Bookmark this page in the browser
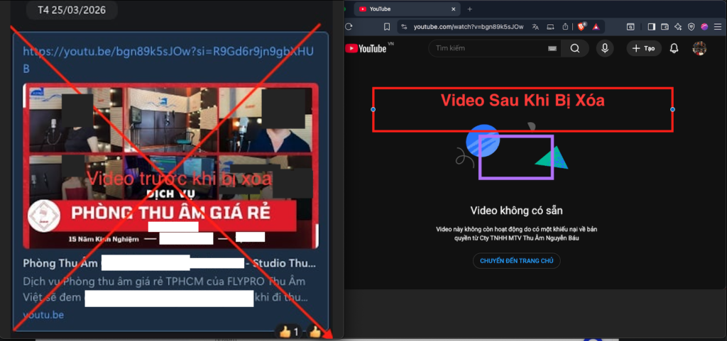 click(387, 27)
